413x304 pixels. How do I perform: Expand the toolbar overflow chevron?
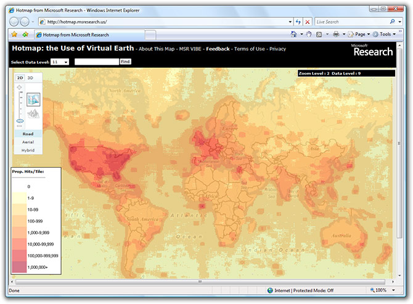coord(400,31)
